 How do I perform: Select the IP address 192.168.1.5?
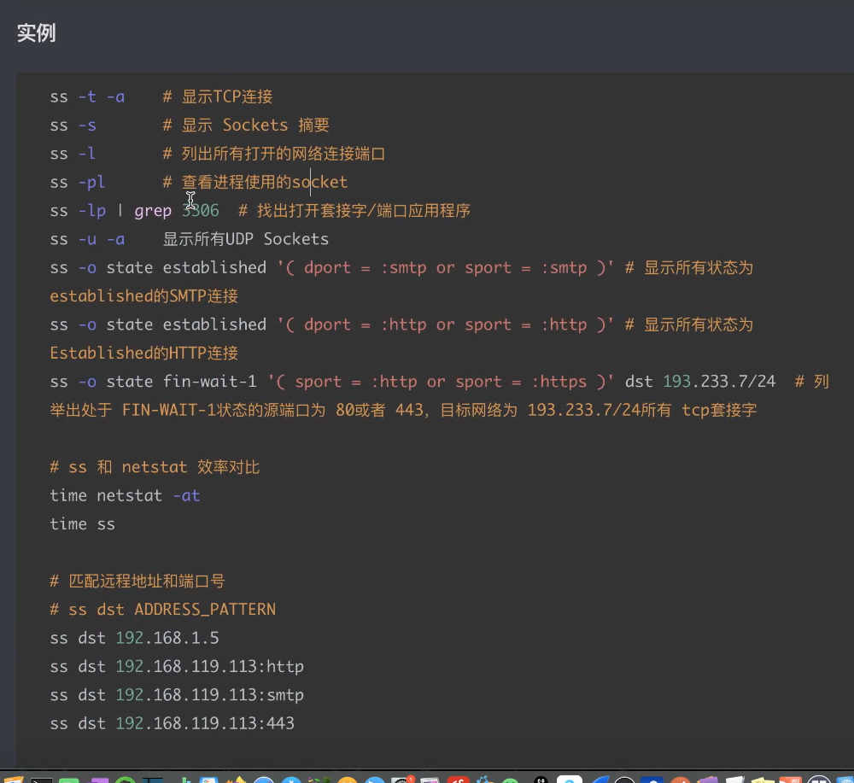coord(167,638)
